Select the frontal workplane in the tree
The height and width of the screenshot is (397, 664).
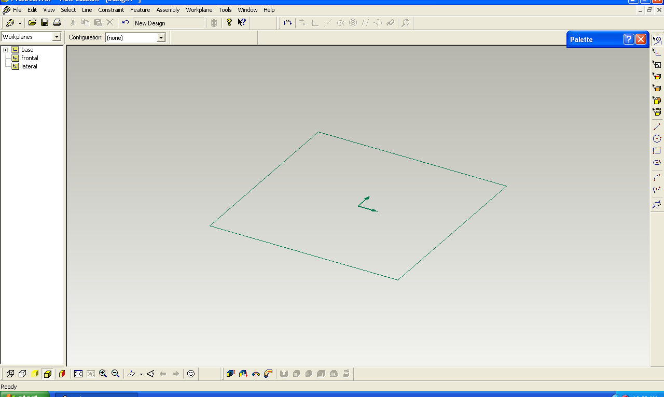click(x=30, y=58)
